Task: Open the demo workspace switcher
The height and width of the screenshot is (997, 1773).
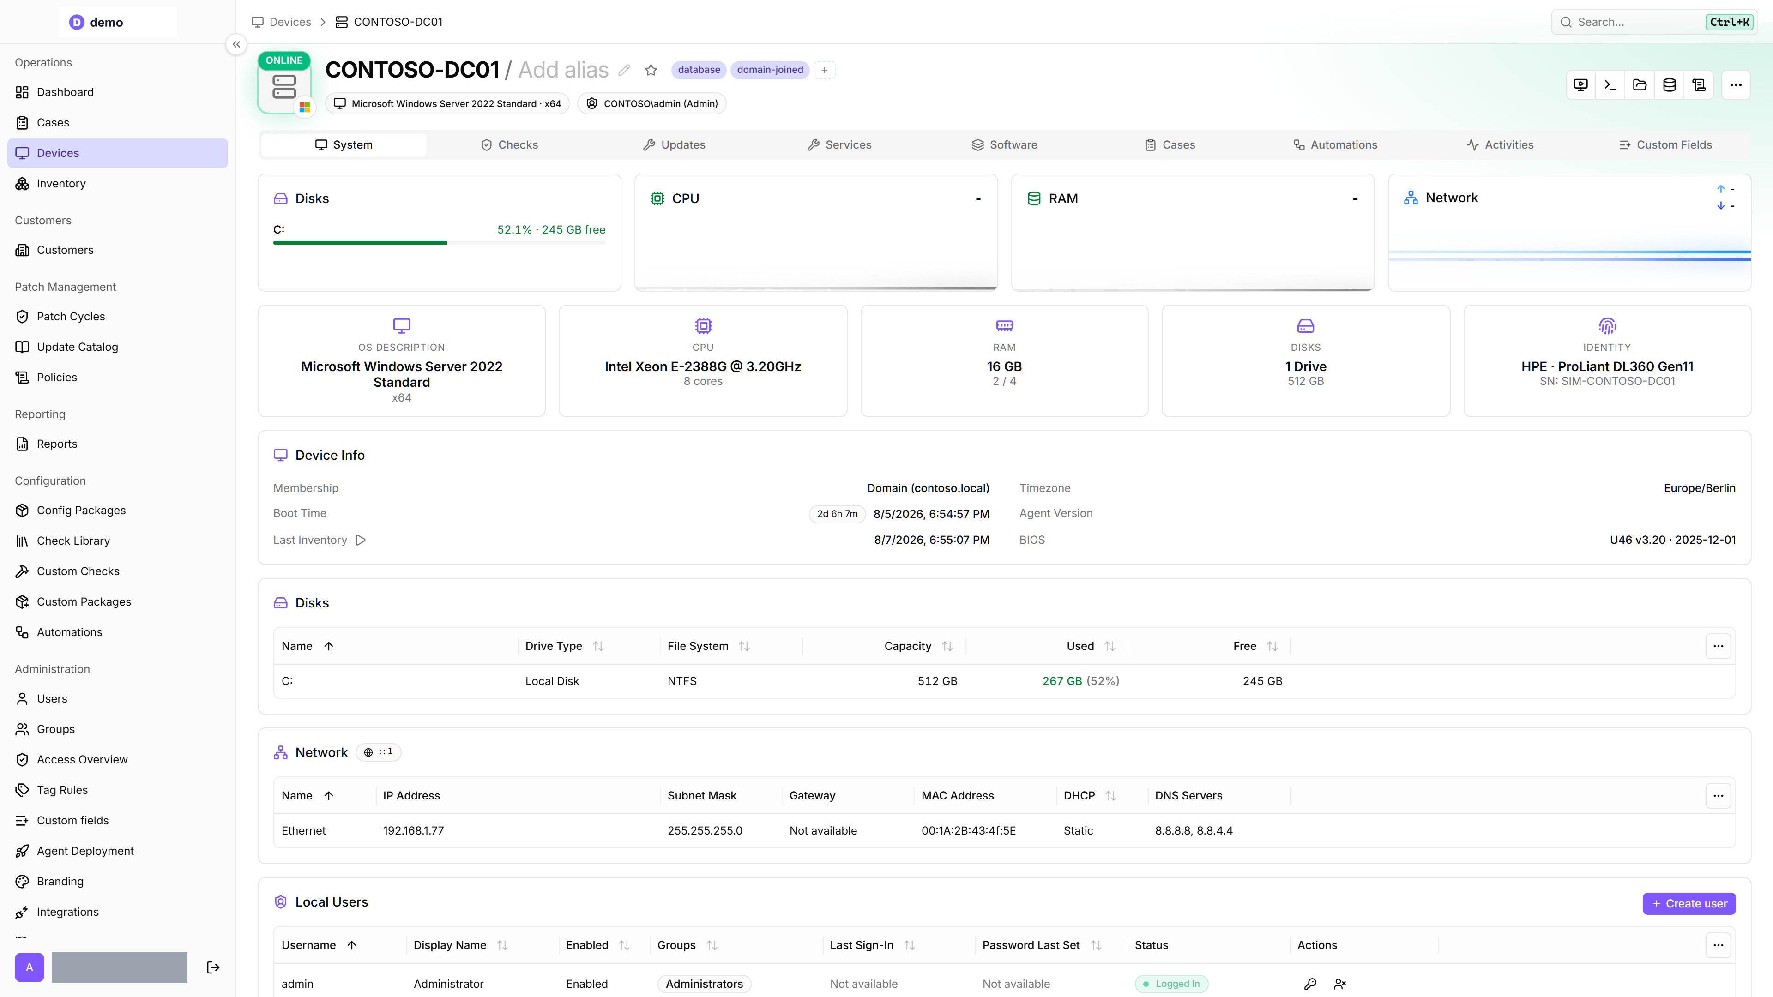Action: point(118,22)
